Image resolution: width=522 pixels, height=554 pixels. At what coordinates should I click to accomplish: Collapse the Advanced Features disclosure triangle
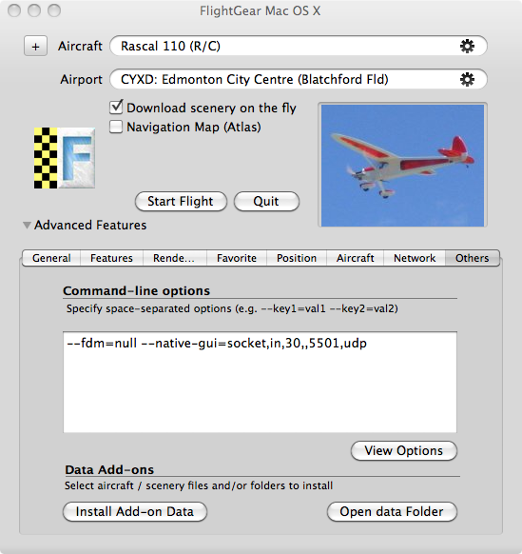coord(27,225)
